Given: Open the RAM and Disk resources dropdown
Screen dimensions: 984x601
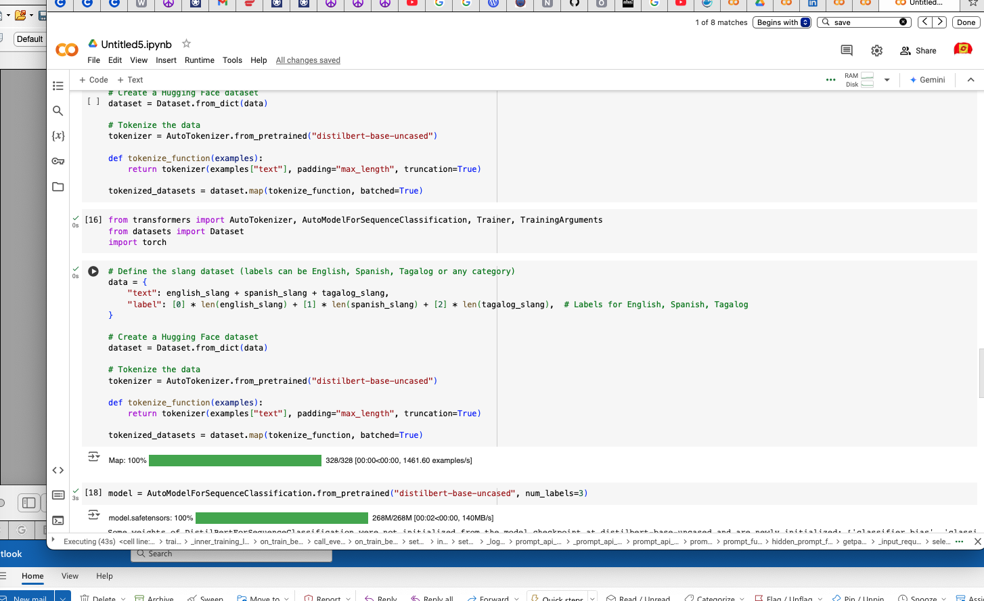Looking at the screenshot, I should point(887,79).
